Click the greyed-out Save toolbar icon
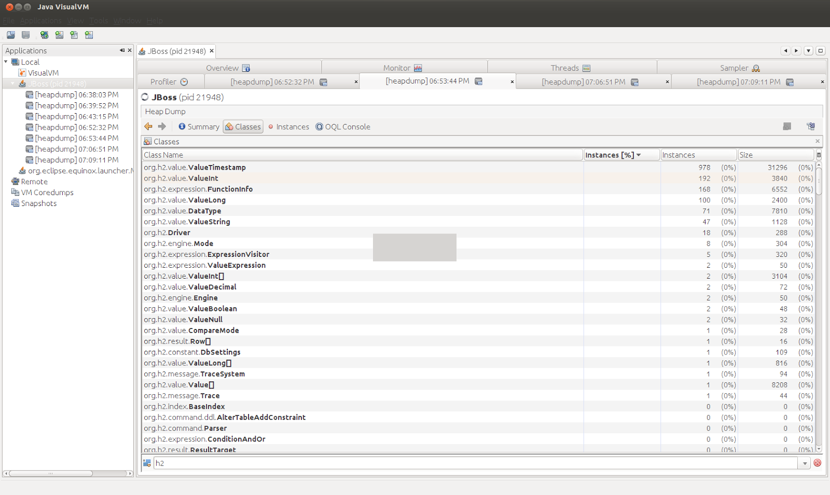 (25, 35)
